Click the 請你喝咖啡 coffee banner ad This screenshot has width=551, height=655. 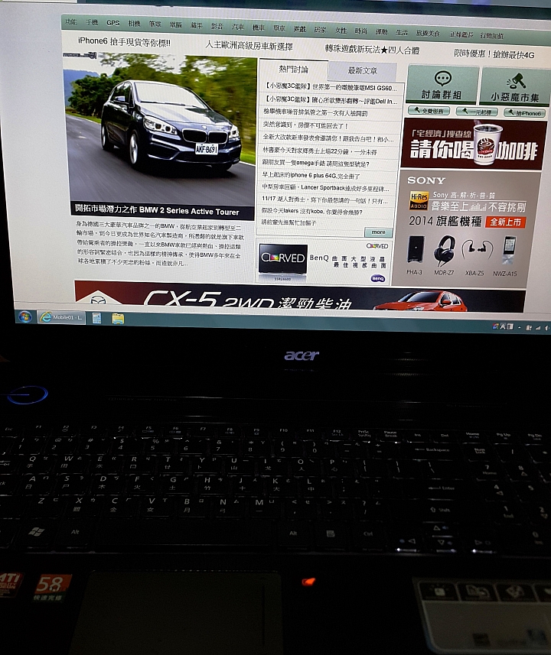coord(473,144)
